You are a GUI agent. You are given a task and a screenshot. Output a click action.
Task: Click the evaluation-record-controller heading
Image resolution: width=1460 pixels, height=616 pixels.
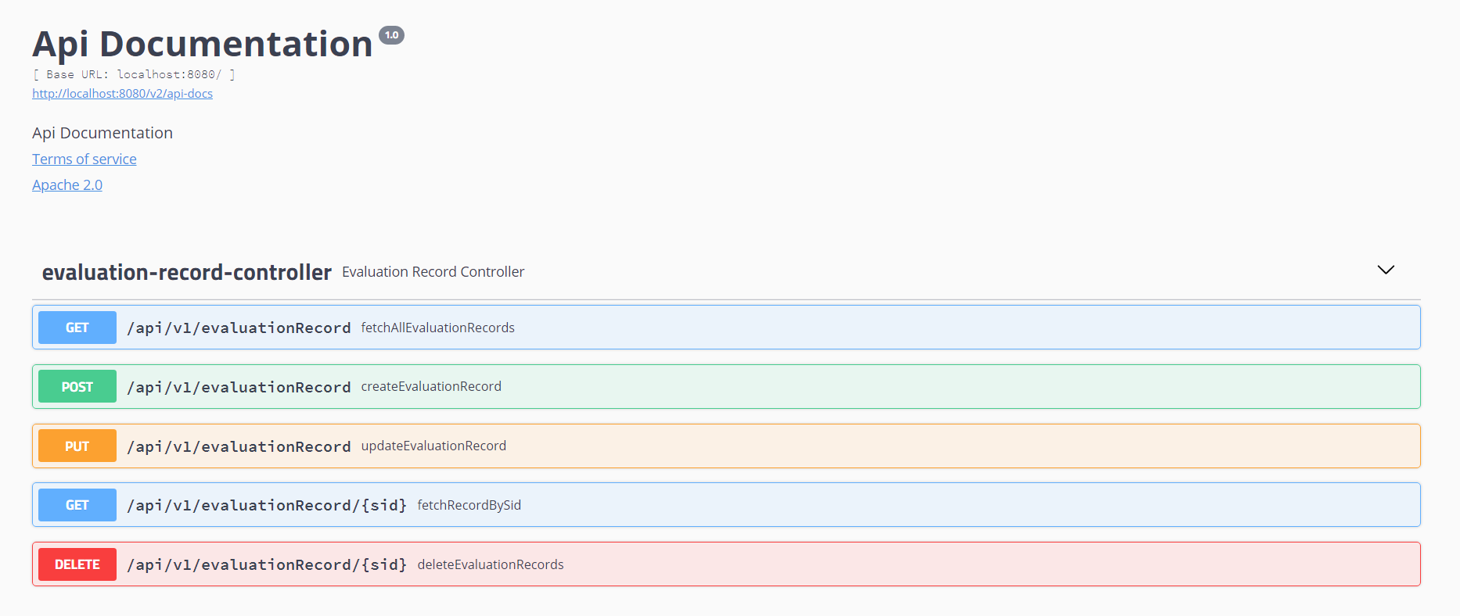coord(187,272)
